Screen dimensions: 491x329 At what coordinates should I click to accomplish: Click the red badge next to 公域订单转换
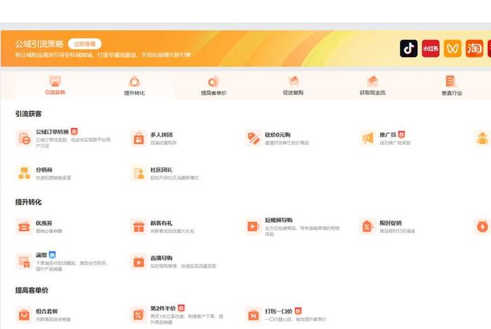(74, 132)
